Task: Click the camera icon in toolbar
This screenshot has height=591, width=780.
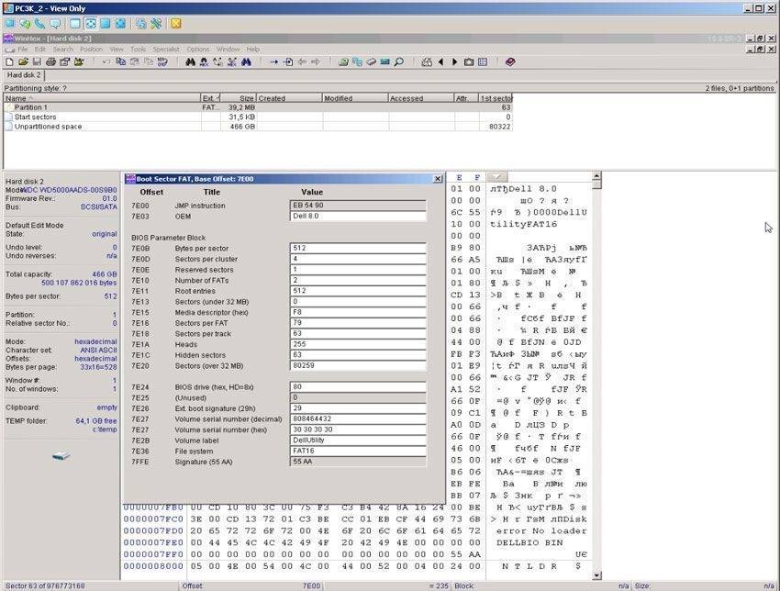Action: [x=468, y=62]
